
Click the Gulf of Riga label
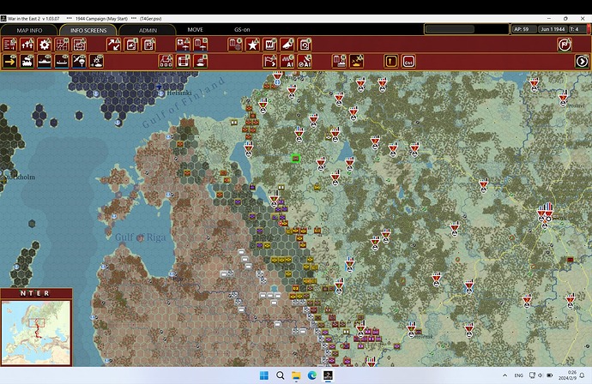(x=140, y=237)
